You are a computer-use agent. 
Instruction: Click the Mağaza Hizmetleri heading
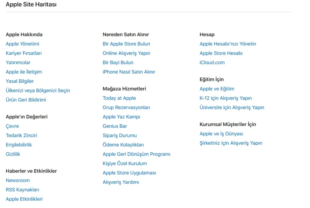pyautogui.click(x=124, y=89)
